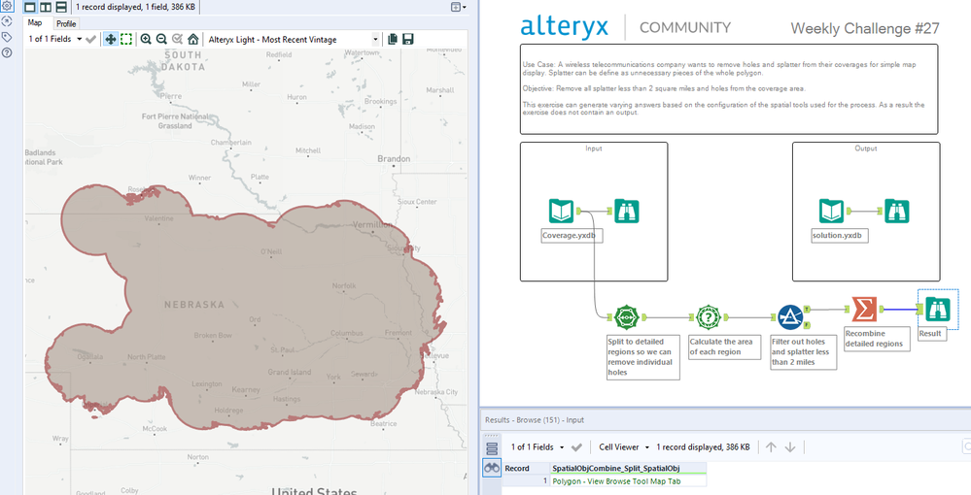Screen dimensions: 971x495
Task: Select the SpatialObjCombine_Split_SpatialObj column header
Action: click(x=628, y=469)
